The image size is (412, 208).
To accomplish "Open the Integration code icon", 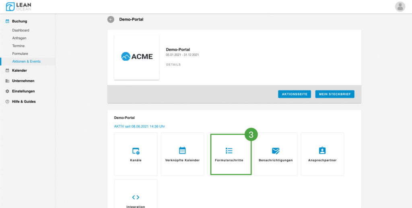I will [136, 197].
